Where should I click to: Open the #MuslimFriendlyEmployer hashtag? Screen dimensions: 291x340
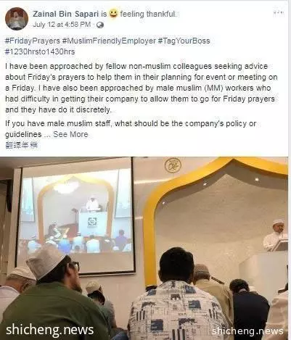109,41
